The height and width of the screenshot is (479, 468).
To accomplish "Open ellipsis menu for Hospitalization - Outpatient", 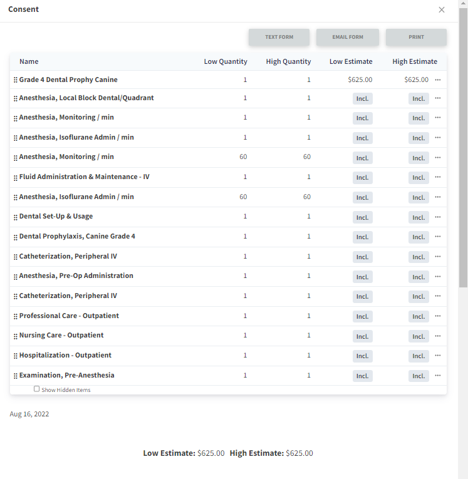I will tap(438, 356).
